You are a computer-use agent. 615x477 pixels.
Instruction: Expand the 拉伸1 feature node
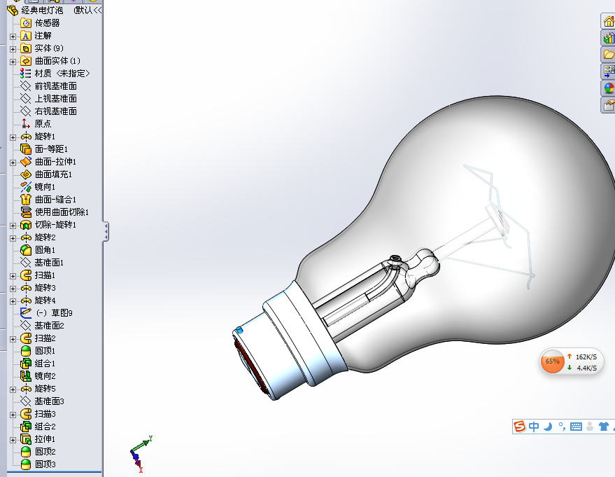click(x=13, y=440)
